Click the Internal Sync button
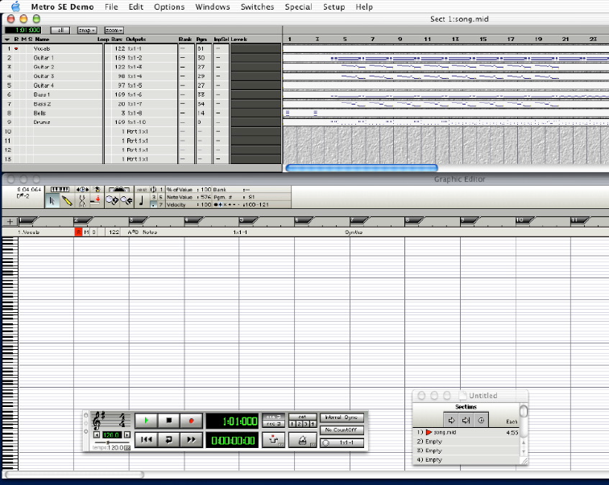The image size is (609, 485). [342, 417]
